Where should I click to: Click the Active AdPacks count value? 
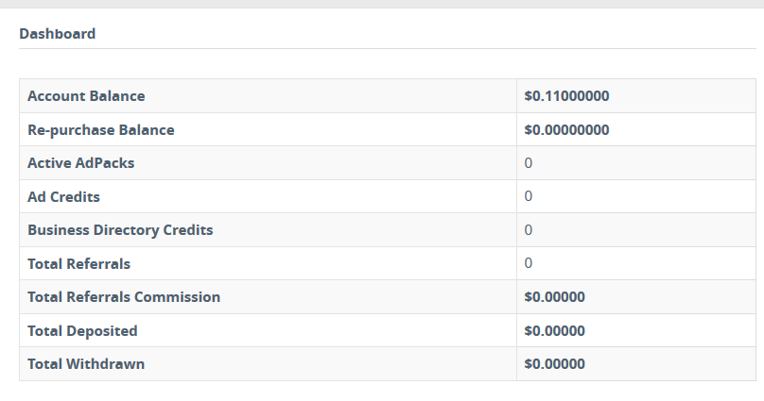coord(529,163)
